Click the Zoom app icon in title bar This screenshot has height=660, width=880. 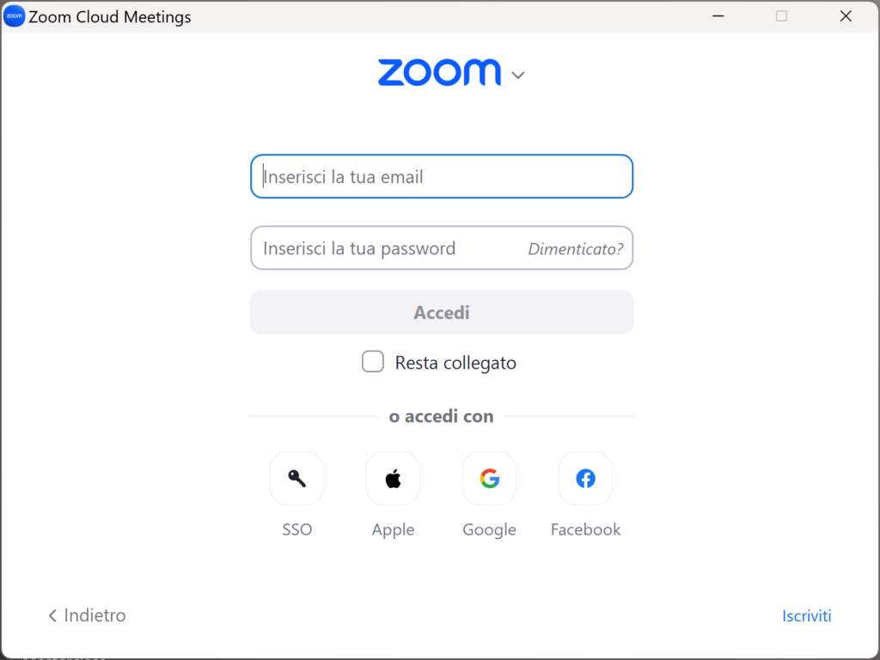(14, 16)
